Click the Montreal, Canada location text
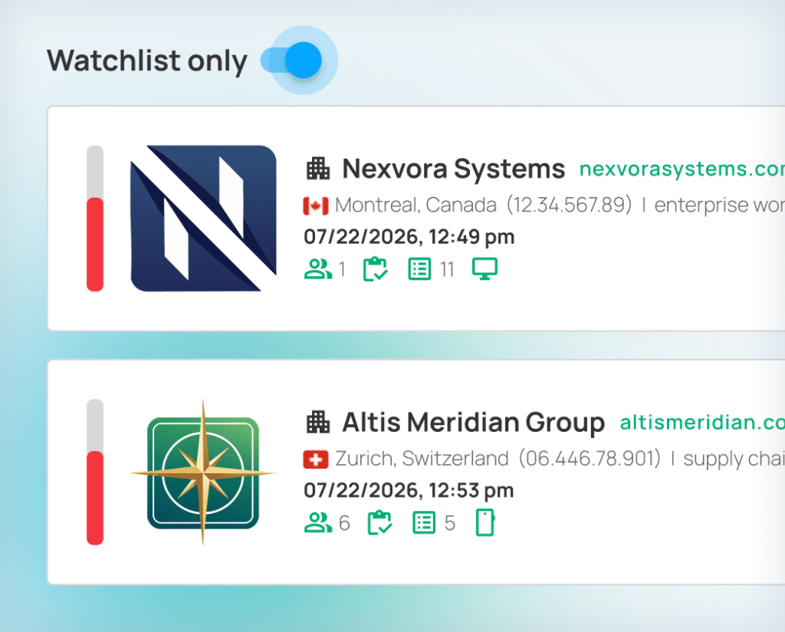785x632 pixels. tap(416, 206)
